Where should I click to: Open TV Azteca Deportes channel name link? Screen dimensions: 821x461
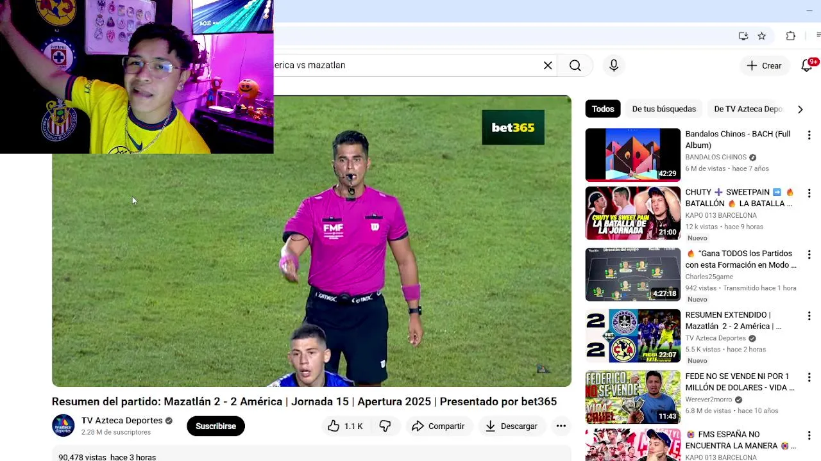122,421
